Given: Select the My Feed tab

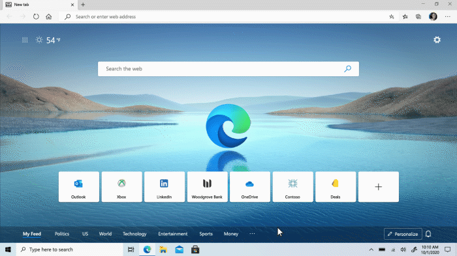Looking at the screenshot, I should tap(32, 234).
